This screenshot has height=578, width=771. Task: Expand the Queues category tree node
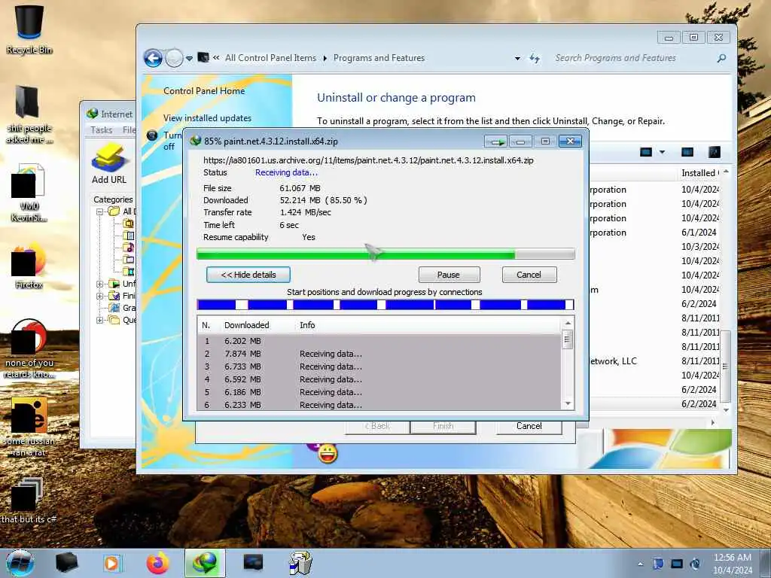tap(100, 320)
